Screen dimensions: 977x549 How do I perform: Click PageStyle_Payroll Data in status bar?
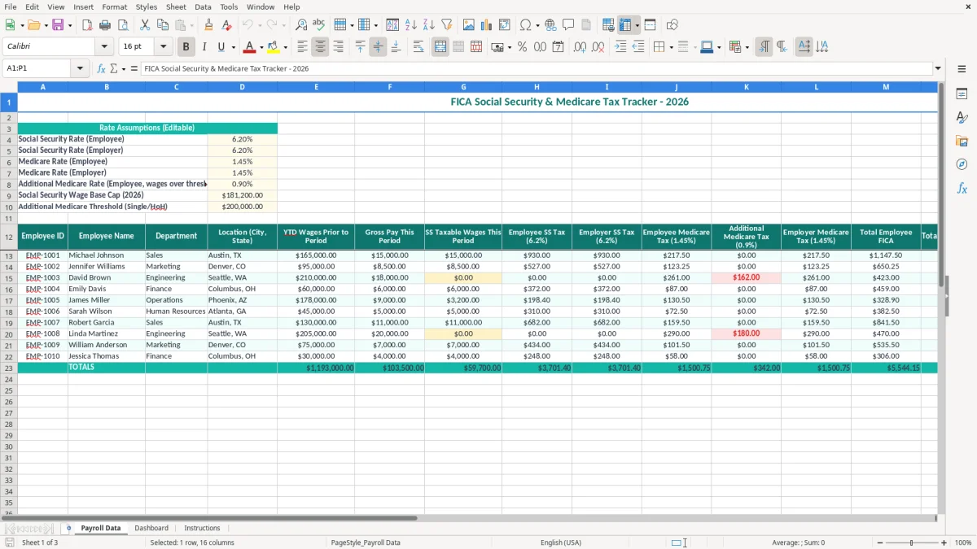pos(365,542)
